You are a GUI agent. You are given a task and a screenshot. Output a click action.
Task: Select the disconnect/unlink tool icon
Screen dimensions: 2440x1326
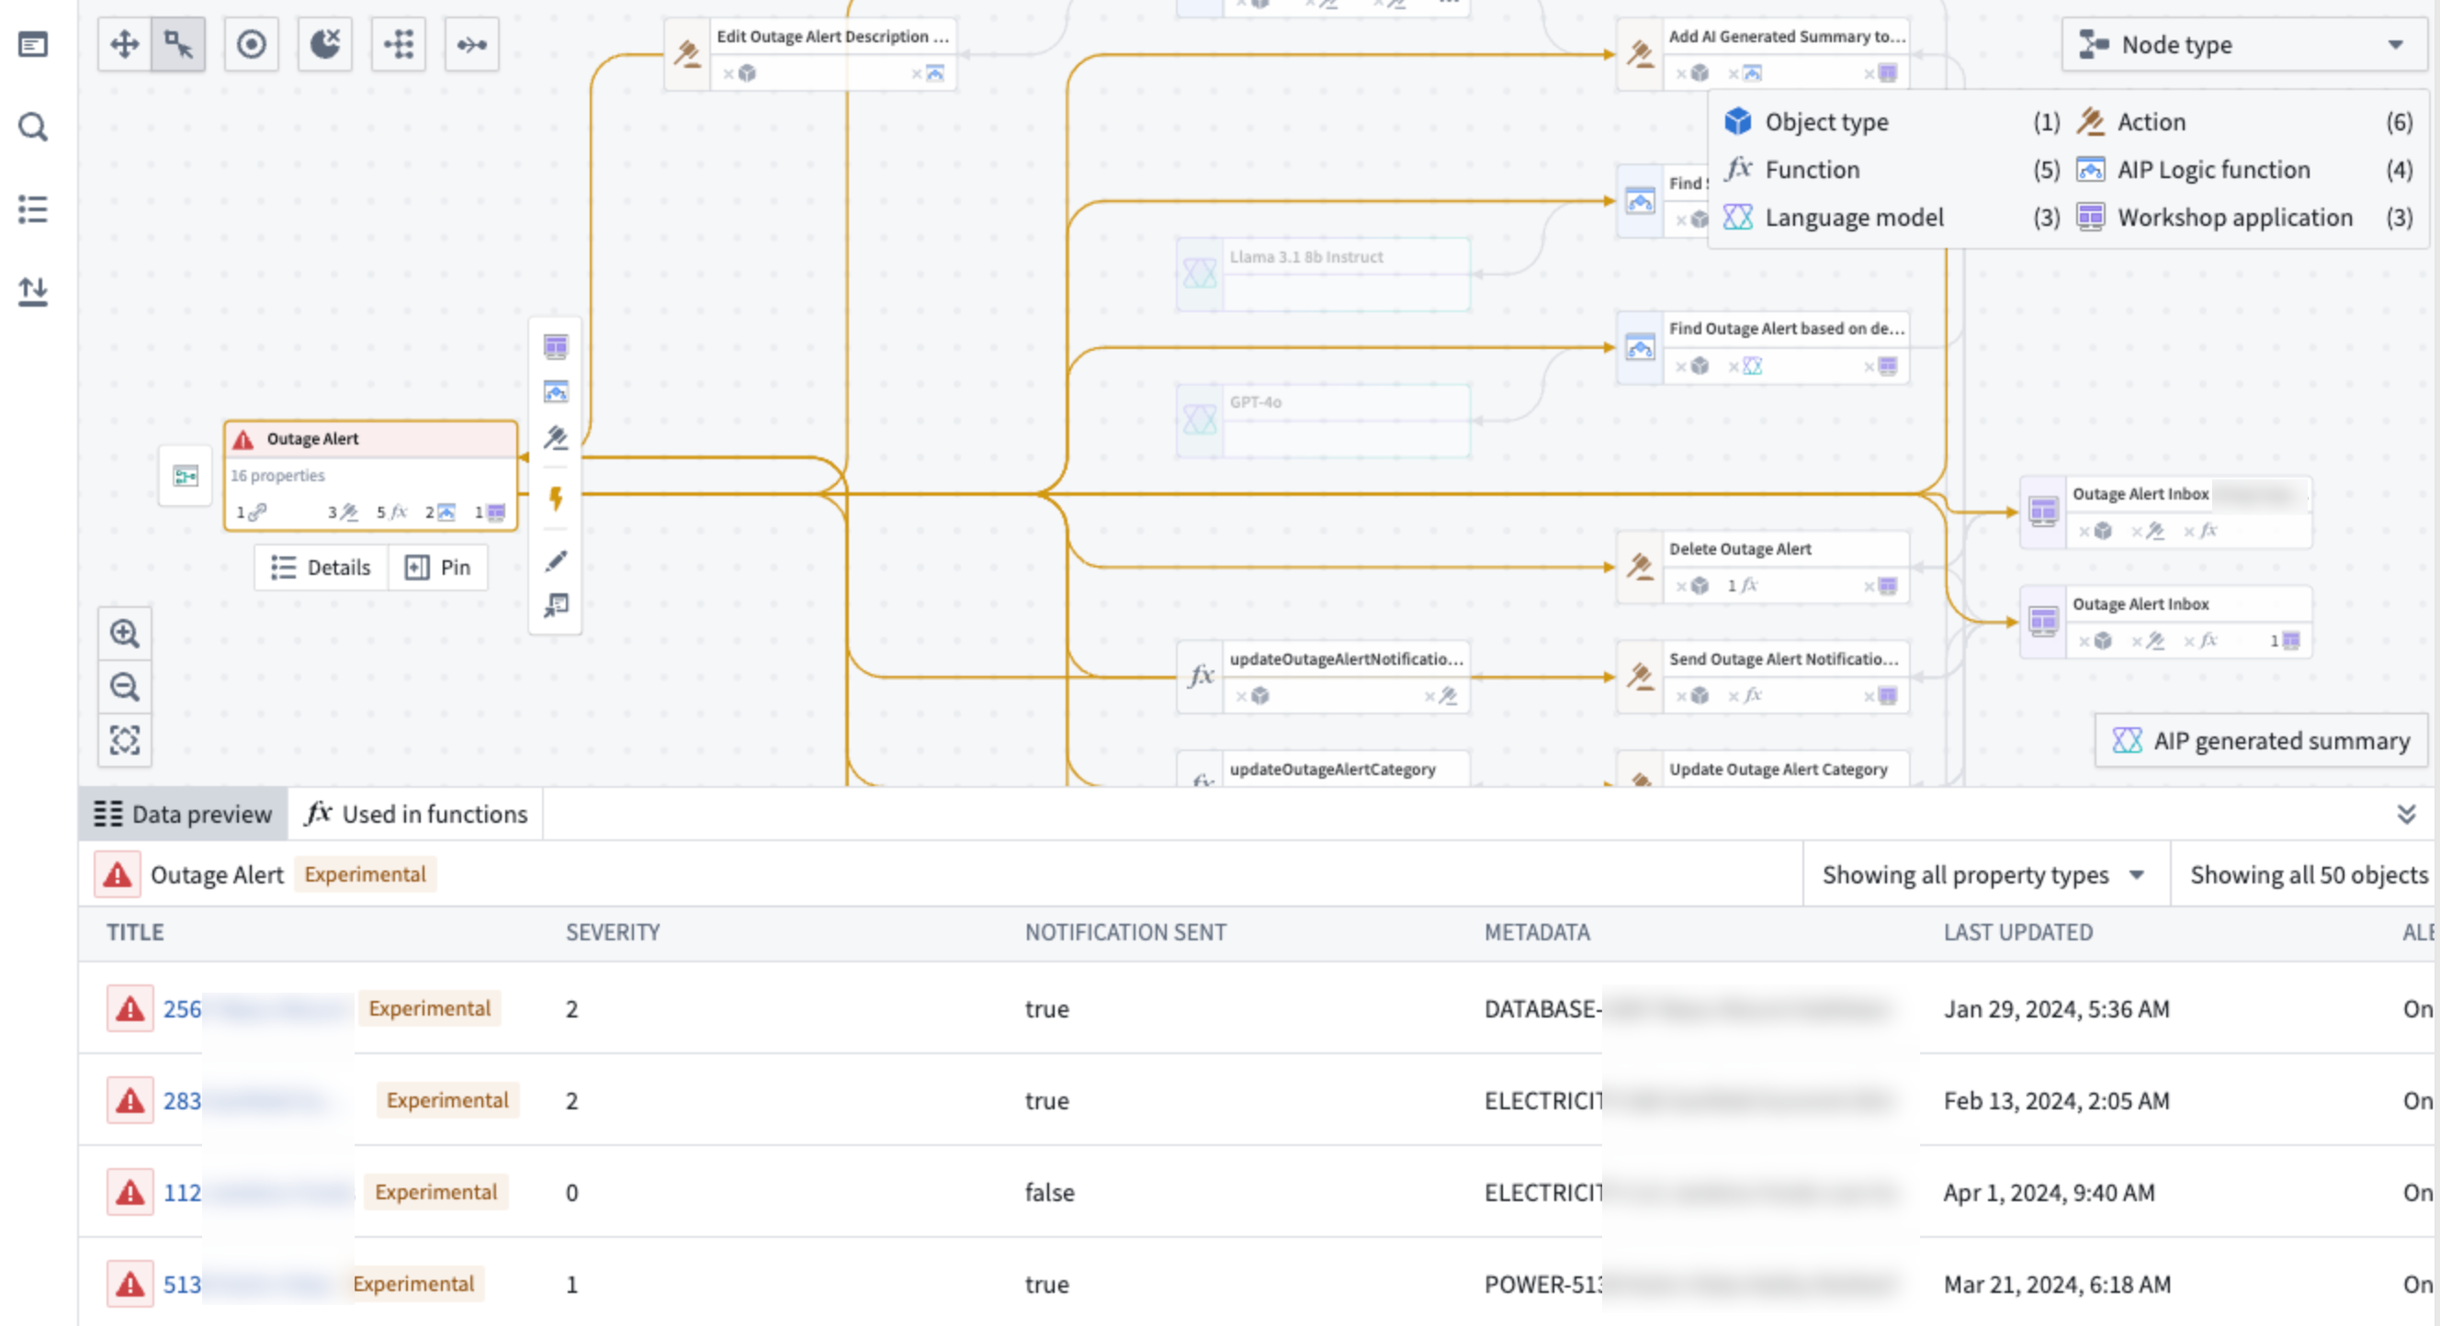point(323,44)
